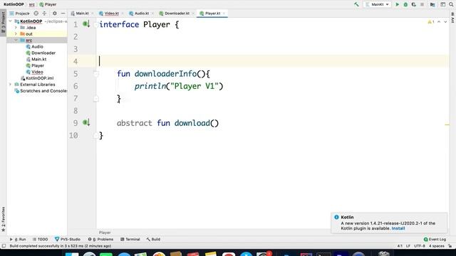The image size is (456, 256).
Task: Go to previous highlighted error arrow
Action: pyautogui.click(x=439, y=22)
